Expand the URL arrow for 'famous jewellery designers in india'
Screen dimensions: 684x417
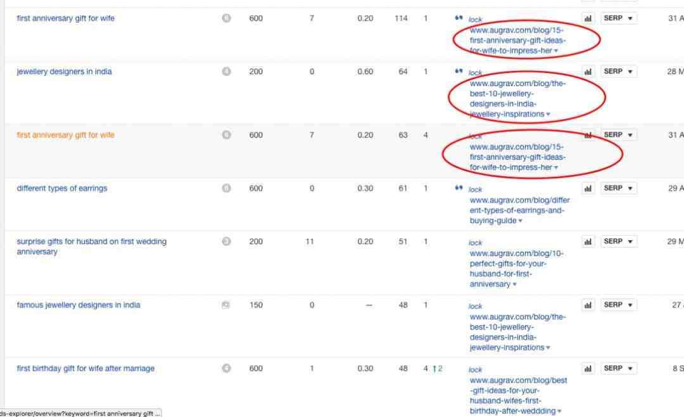pos(548,348)
